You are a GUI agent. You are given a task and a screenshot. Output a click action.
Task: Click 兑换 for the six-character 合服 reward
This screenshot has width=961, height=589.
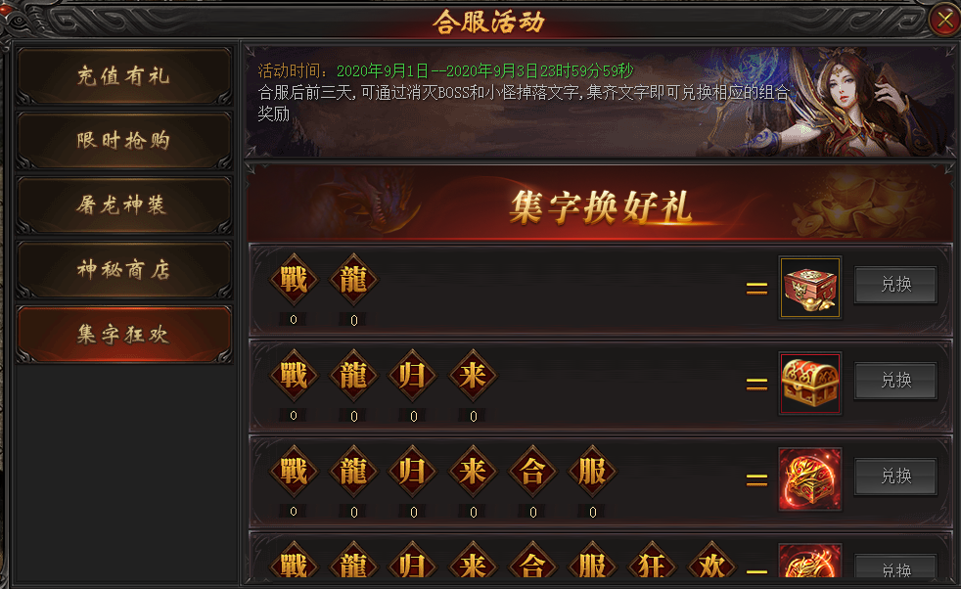point(895,476)
